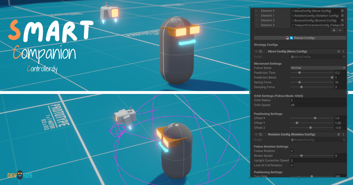Click the Rotation Config scriptable object icon
Viewport: 353px width, 185px height.
tap(261, 134)
